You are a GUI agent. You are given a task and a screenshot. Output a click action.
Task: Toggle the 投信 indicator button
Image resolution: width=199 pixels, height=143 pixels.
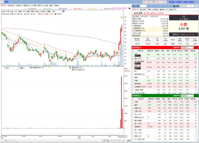tap(12, 11)
